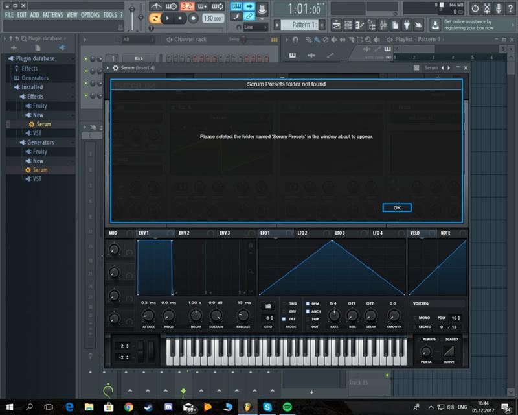Image resolution: width=518 pixels, height=415 pixels.
Task: Open the Pattern 1 selector
Action: pyautogui.click(x=299, y=25)
